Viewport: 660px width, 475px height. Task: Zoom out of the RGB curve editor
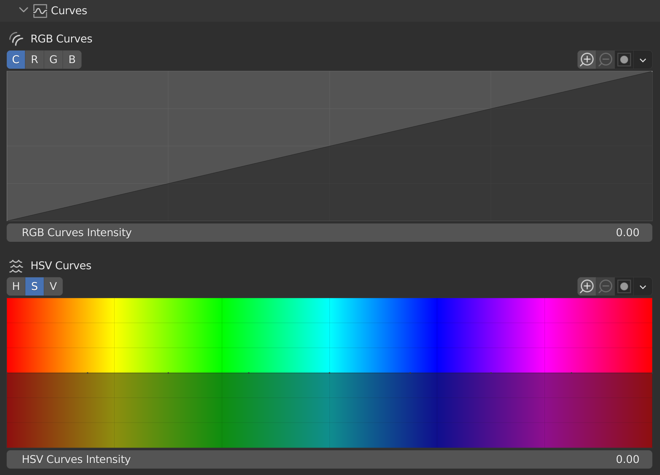click(x=605, y=60)
